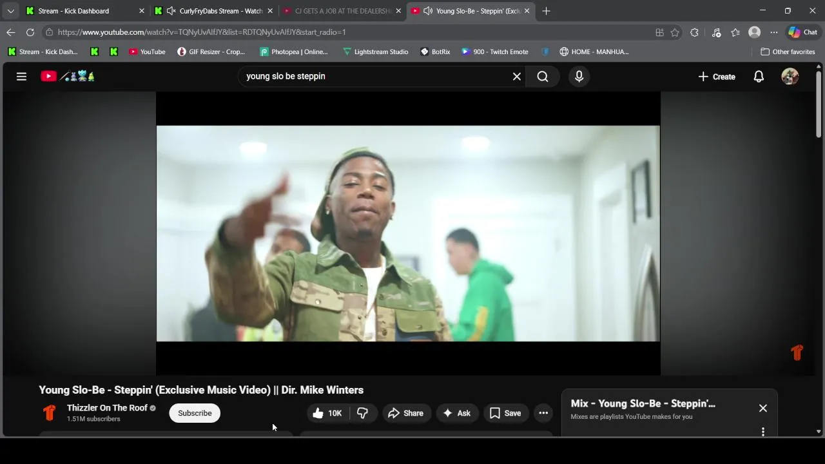The width and height of the screenshot is (825, 464).
Task: Close the Stream - Kick Dashboard tab
Action: (x=142, y=11)
